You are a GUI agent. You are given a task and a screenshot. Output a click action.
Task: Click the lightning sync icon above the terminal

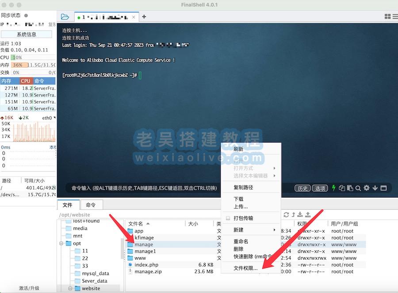coord(334,188)
